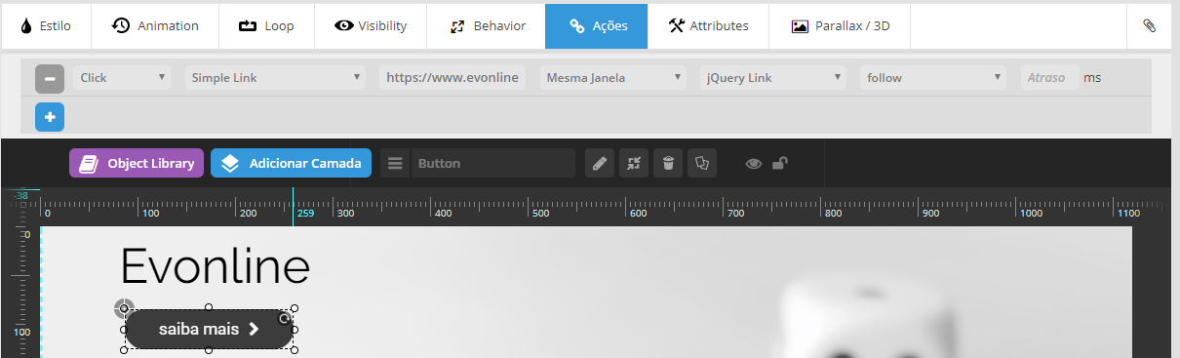The image size is (1180, 358).
Task: Open the Simple Link action type dropdown
Action: [x=276, y=77]
